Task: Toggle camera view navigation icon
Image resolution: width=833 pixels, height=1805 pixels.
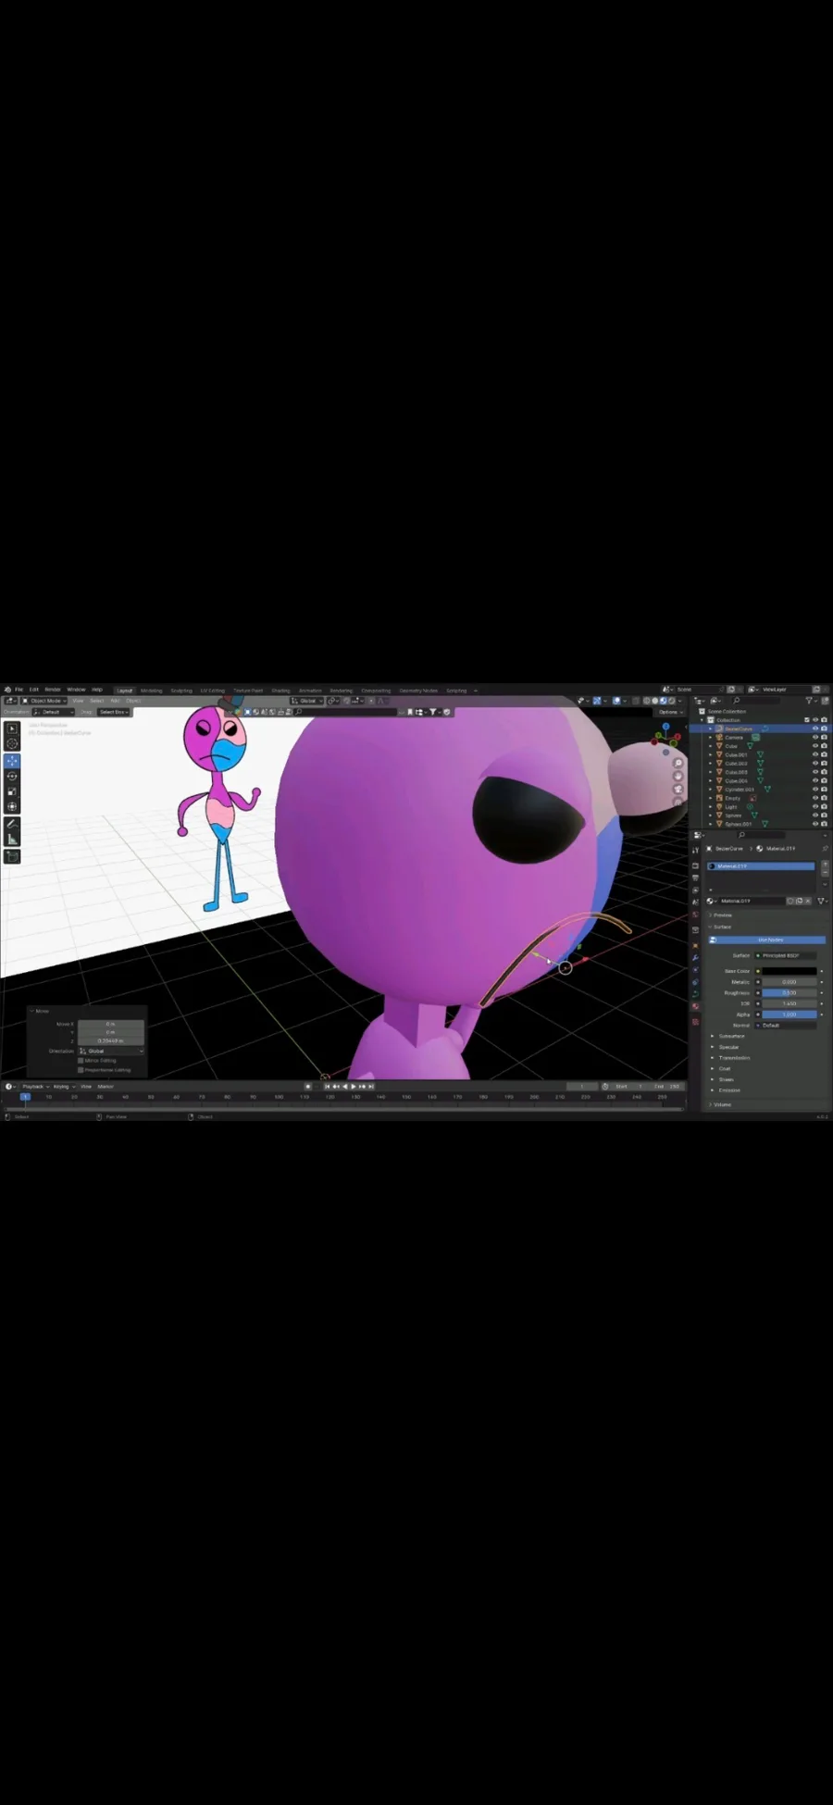Action: pos(678,789)
